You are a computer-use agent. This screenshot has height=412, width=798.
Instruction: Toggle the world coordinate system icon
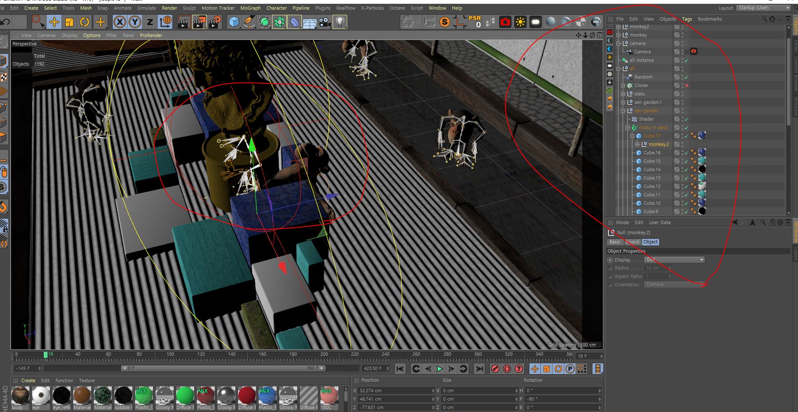click(166, 22)
